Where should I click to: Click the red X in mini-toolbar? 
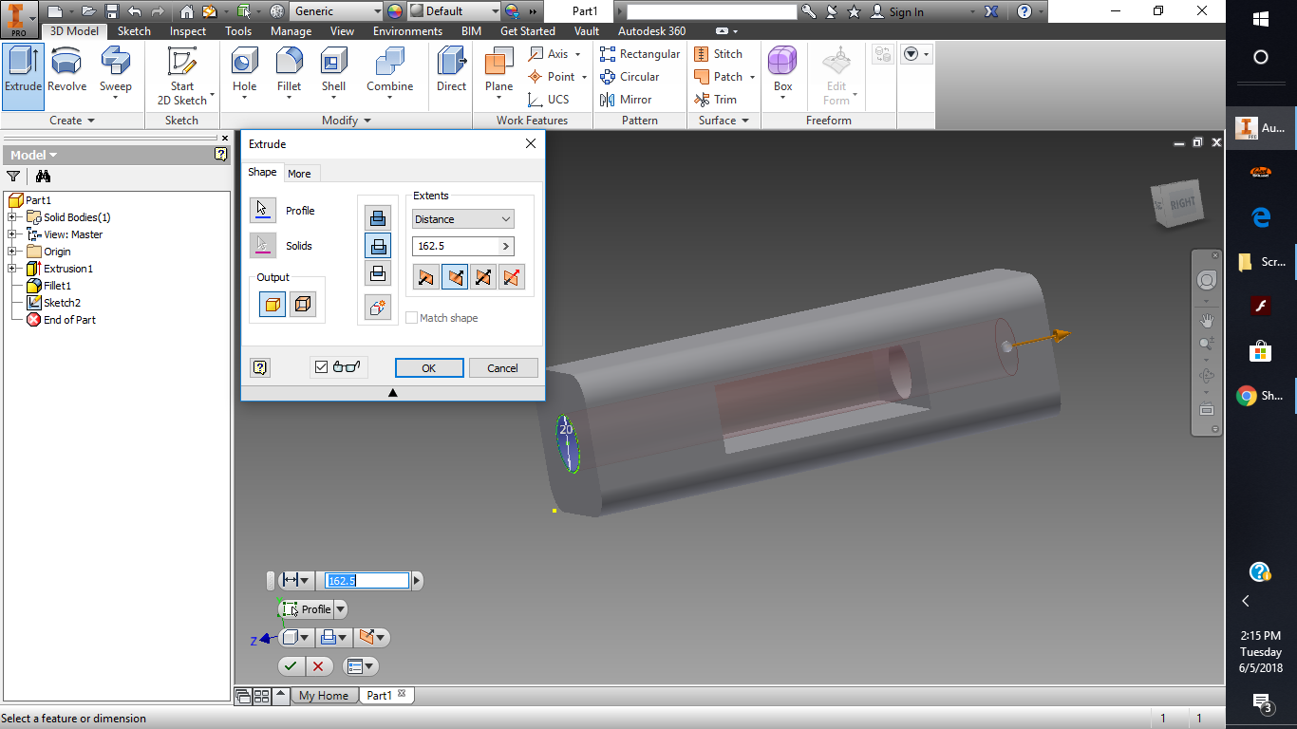(318, 666)
